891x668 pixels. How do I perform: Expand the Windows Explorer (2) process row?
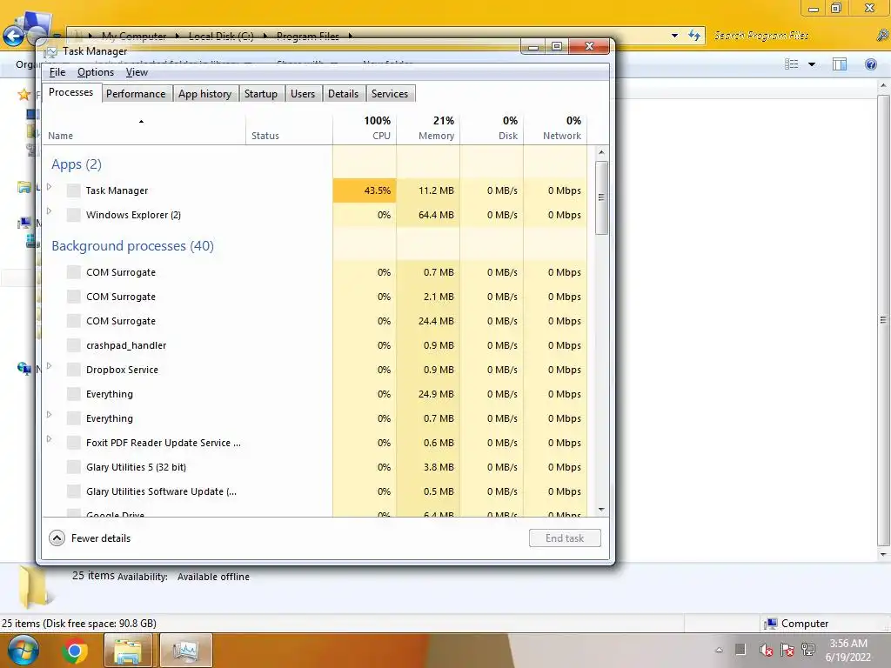coord(50,211)
